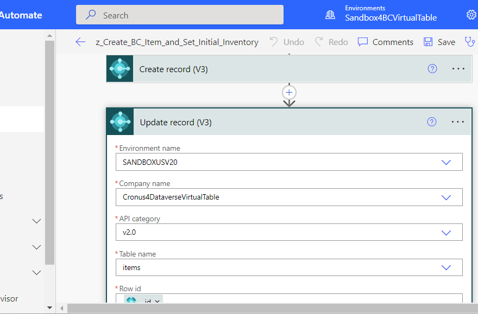Click the Create record (V3) connector icon
Image resolution: width=478 pixels, height=314 pixels.
pos(120,69)
